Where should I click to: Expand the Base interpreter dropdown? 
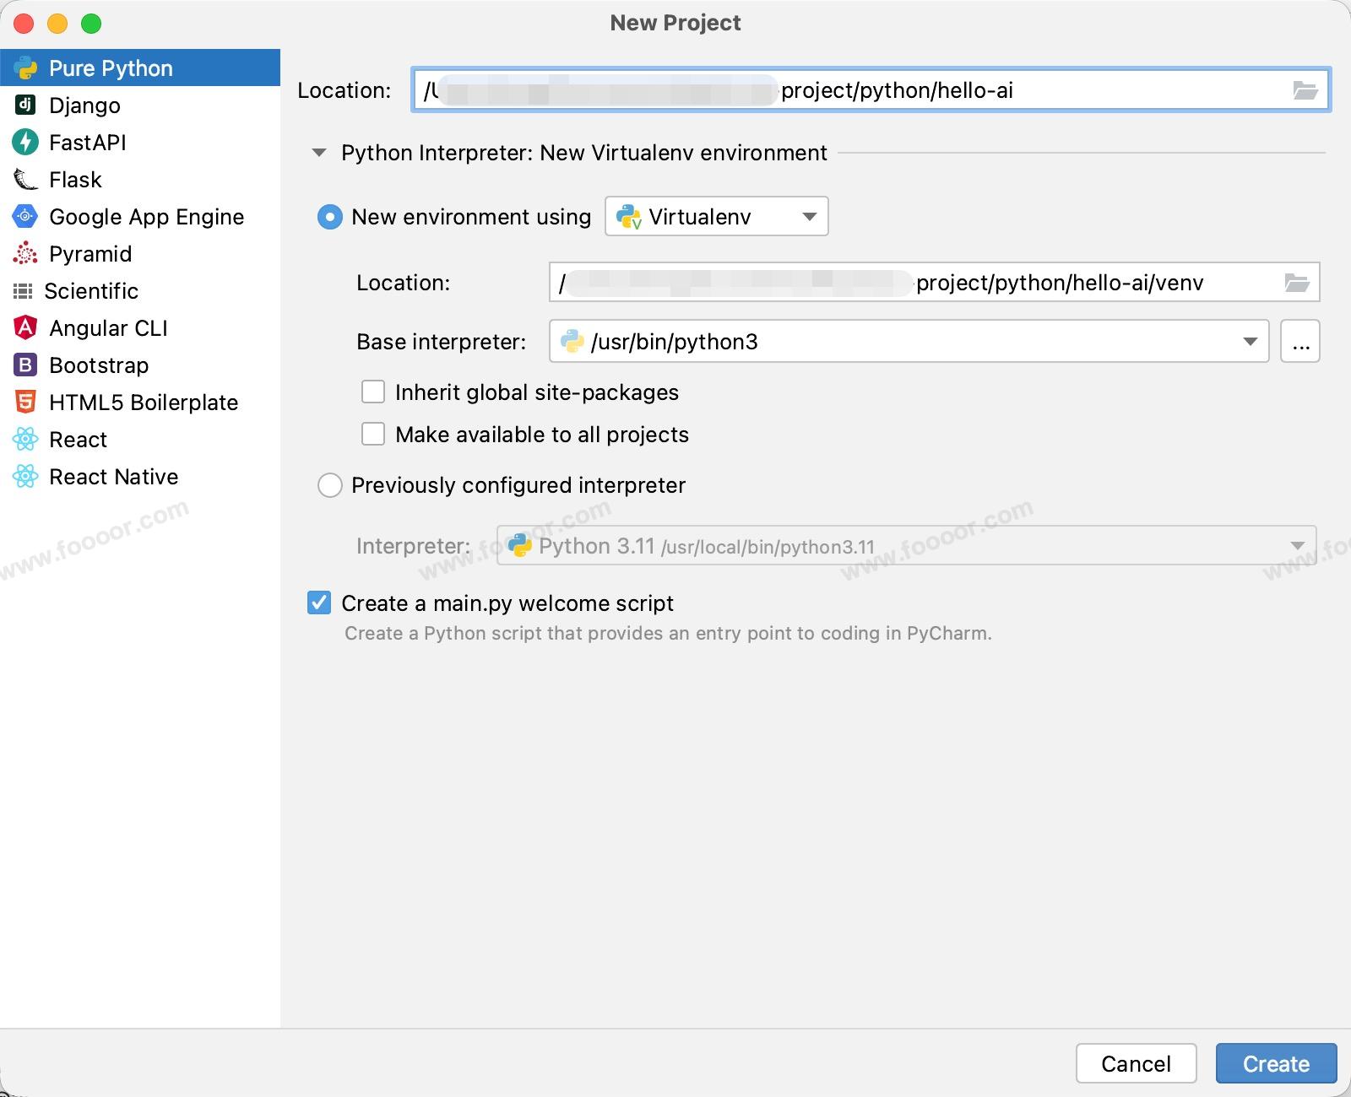[x=1250, y=342]
